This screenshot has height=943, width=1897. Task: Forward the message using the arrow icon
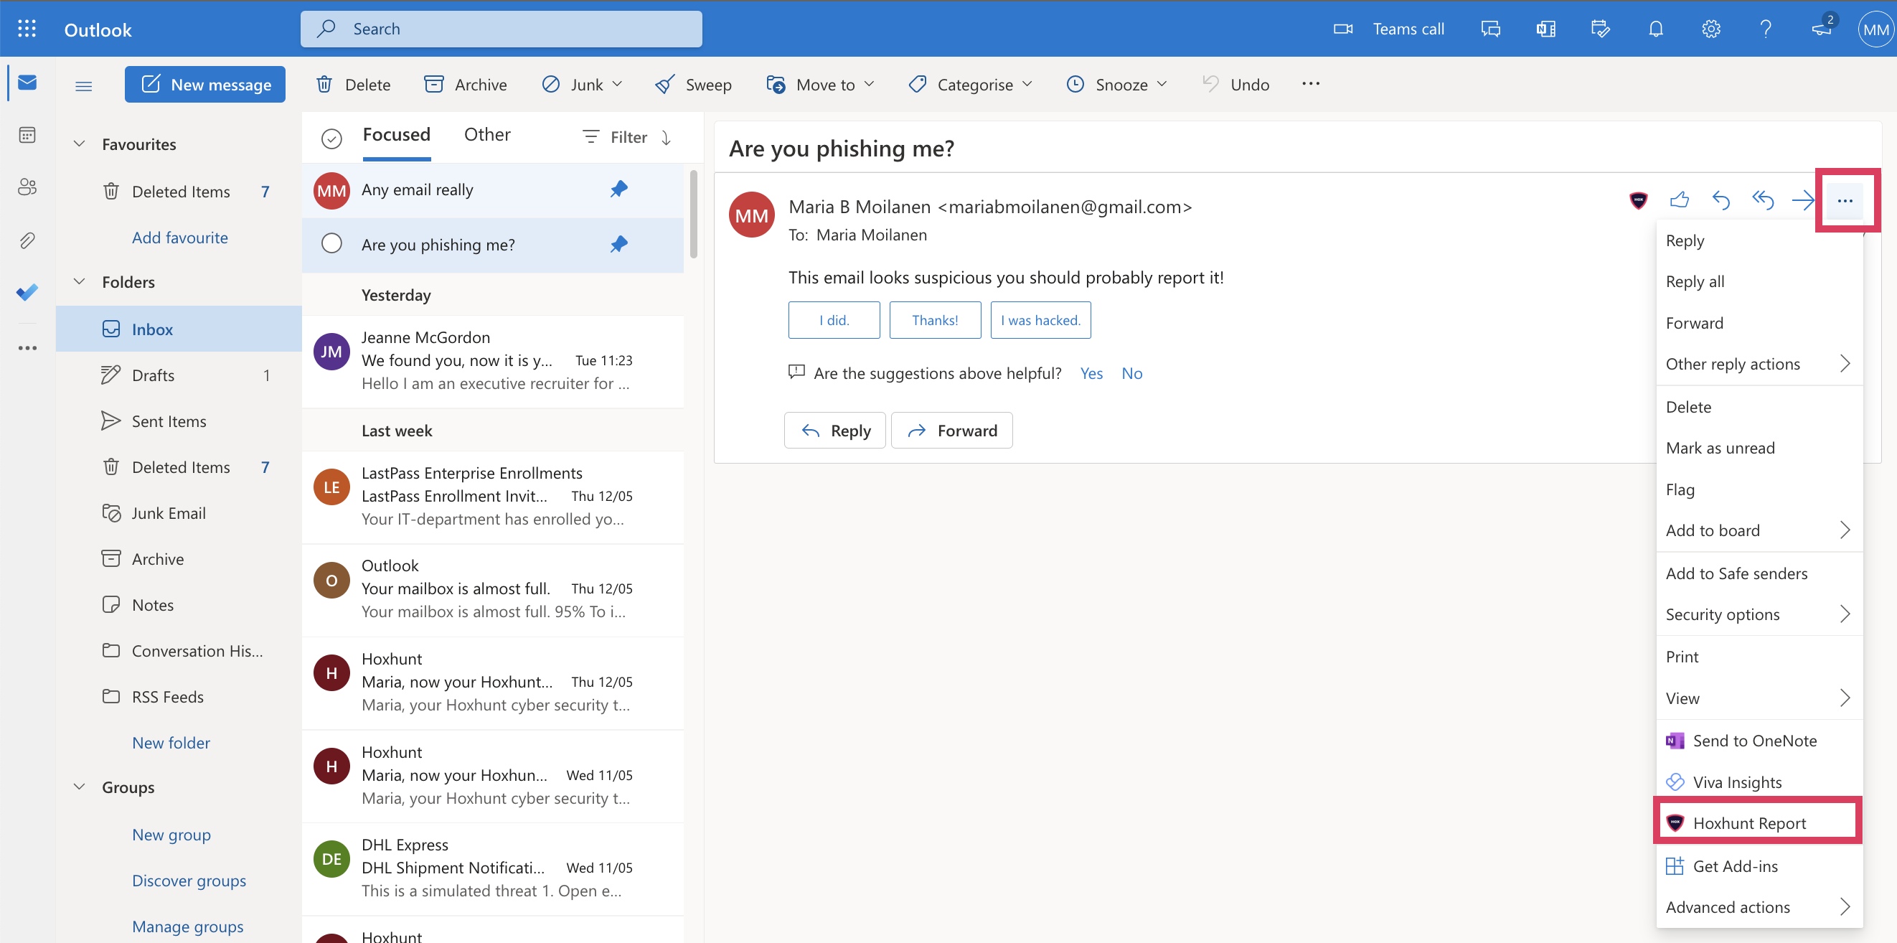point(1804,200)
